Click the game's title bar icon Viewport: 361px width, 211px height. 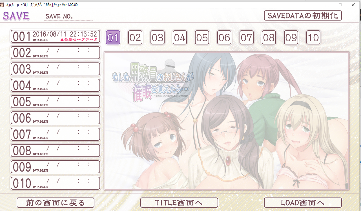(x=3, y=5)
